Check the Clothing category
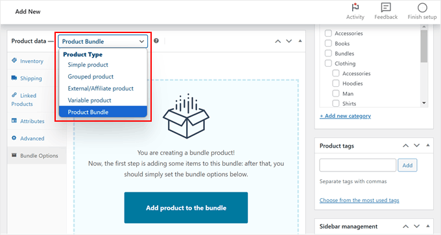 [328, 63]
